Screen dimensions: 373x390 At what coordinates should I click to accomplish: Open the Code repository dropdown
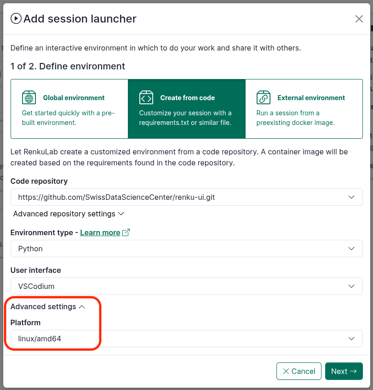click(186, 197)
